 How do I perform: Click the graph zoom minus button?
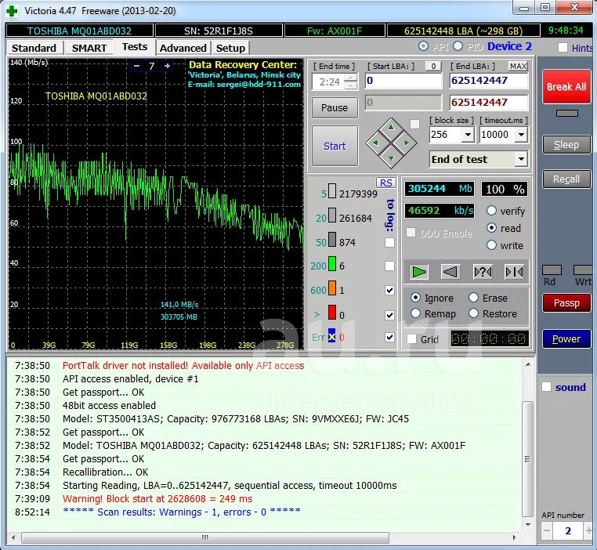click(x=136, y=66)
